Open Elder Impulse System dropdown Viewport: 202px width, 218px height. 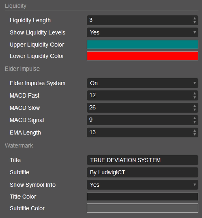[142, 83]
